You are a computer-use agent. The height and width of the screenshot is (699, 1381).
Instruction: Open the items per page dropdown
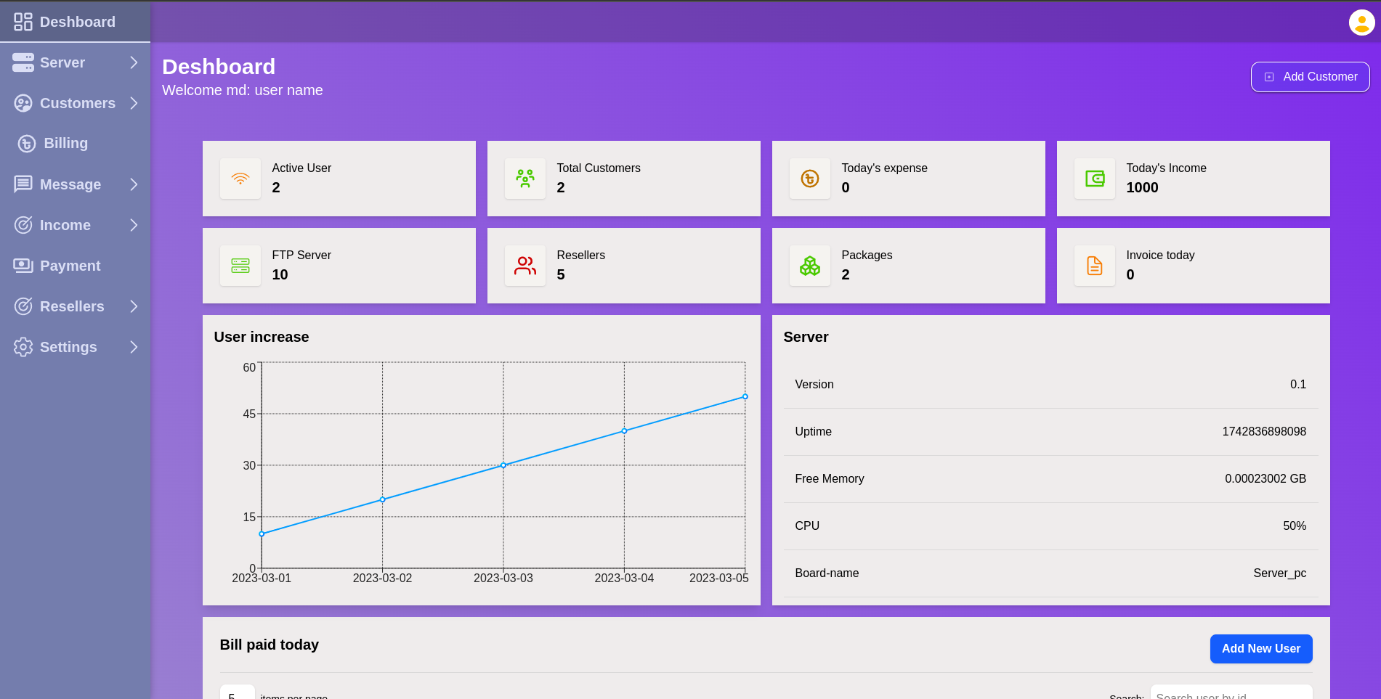pyautogui.click(x=236, y=694)
